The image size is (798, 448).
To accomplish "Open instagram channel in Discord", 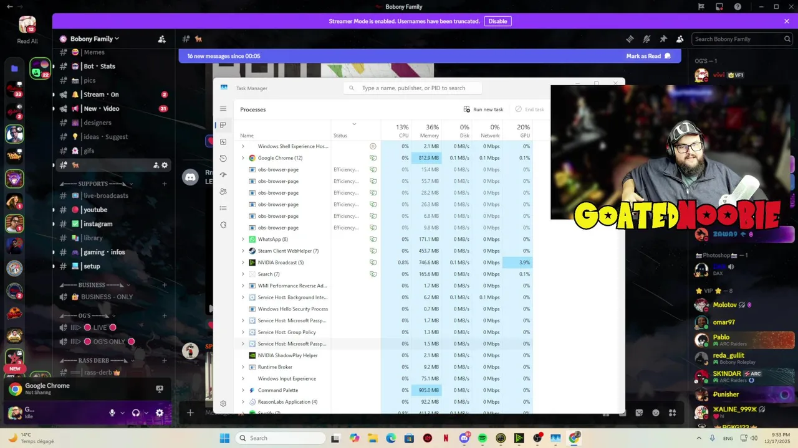I will (113, 224).
